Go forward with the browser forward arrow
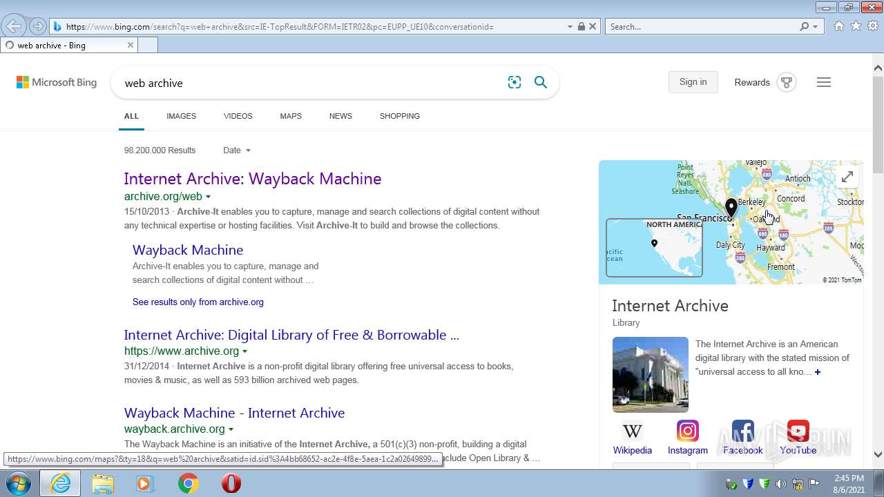The width and height of the screenshot is (884, 497). tap(38, 26)
